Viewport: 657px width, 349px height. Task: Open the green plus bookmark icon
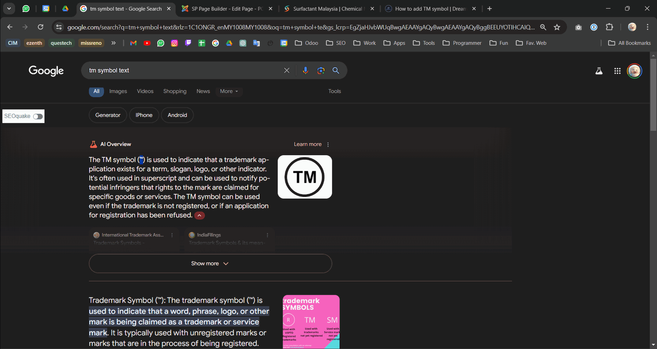[202, 43]
